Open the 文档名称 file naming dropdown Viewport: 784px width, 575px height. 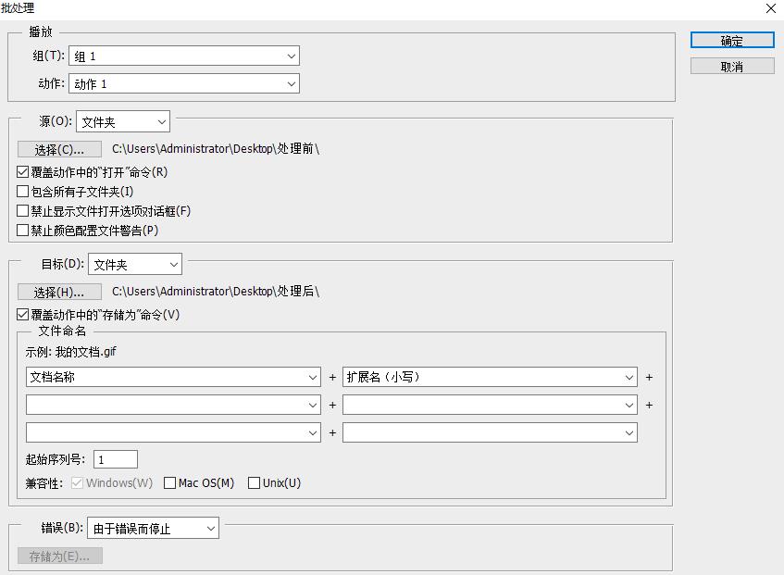click(x=173, y=377)
